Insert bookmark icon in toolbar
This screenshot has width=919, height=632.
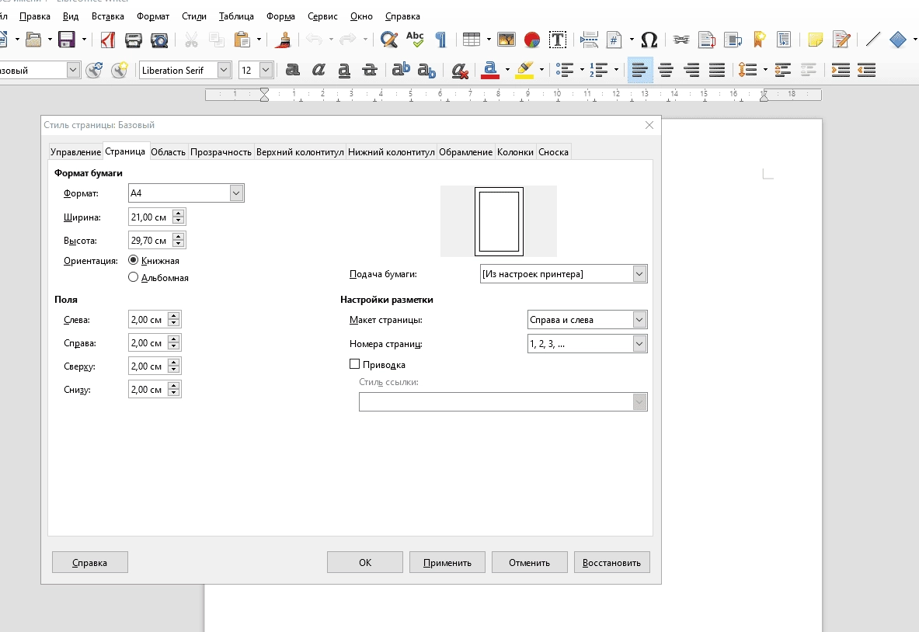pos(759,40)
